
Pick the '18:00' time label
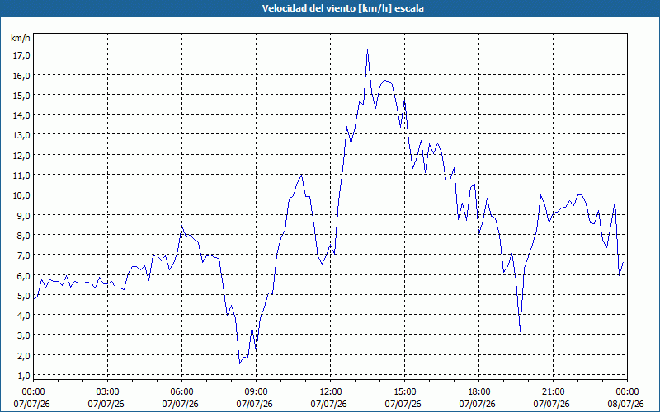coord(479,392)
